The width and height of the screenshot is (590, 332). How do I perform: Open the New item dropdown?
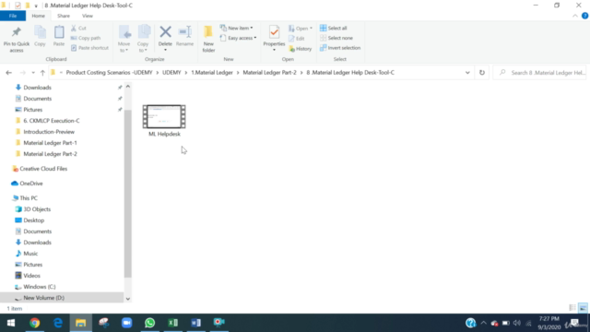click(x=236, y=29)
